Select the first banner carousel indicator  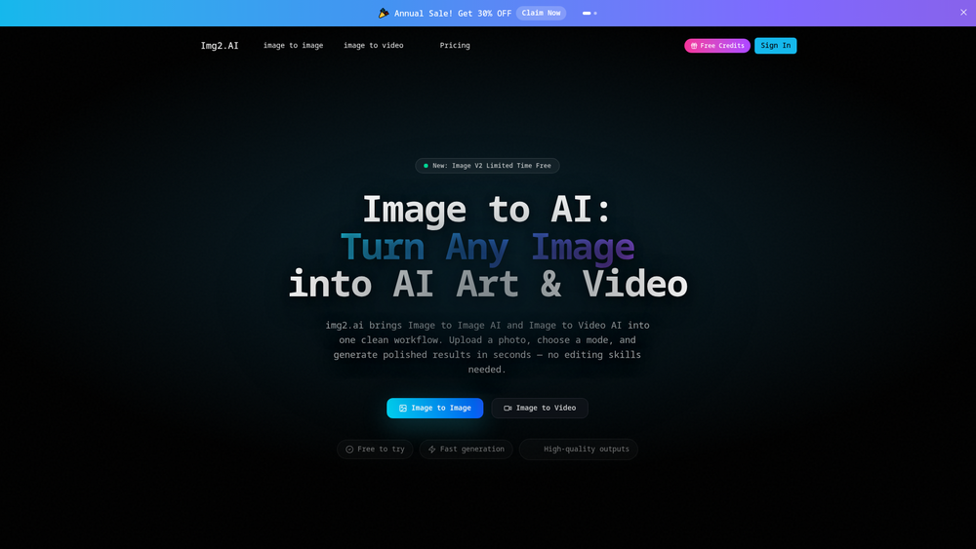tap(587, 13)
